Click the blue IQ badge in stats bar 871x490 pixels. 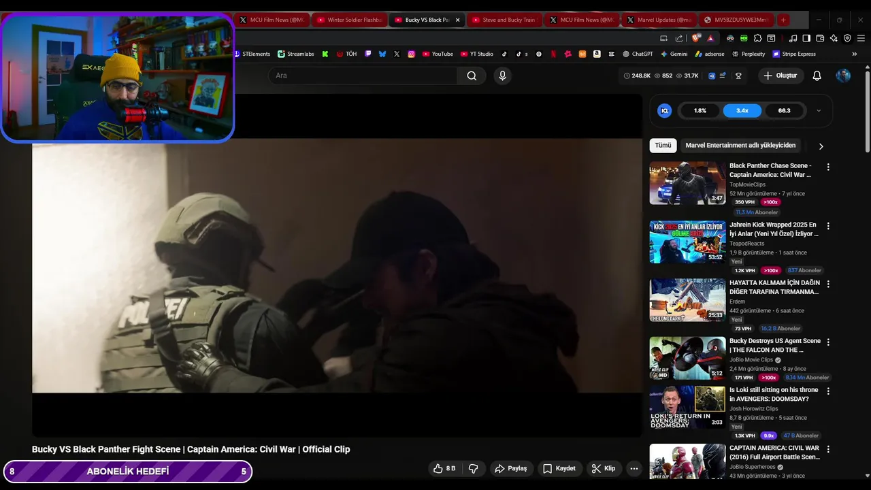(712, 76)
